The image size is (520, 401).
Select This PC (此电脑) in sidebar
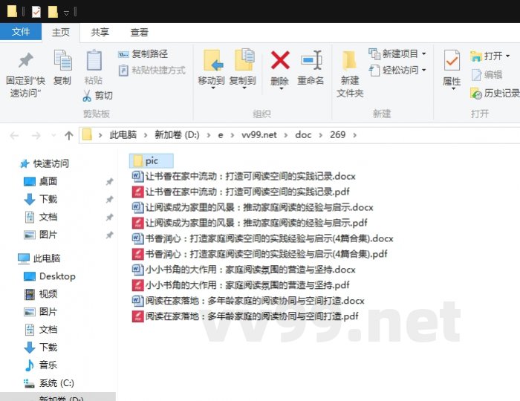click(x=39, y=258)
